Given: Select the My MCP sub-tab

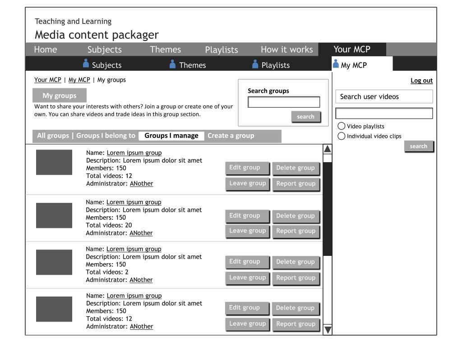Looking at the screenshot, I should pyautogui.click(x=362, y=64).
